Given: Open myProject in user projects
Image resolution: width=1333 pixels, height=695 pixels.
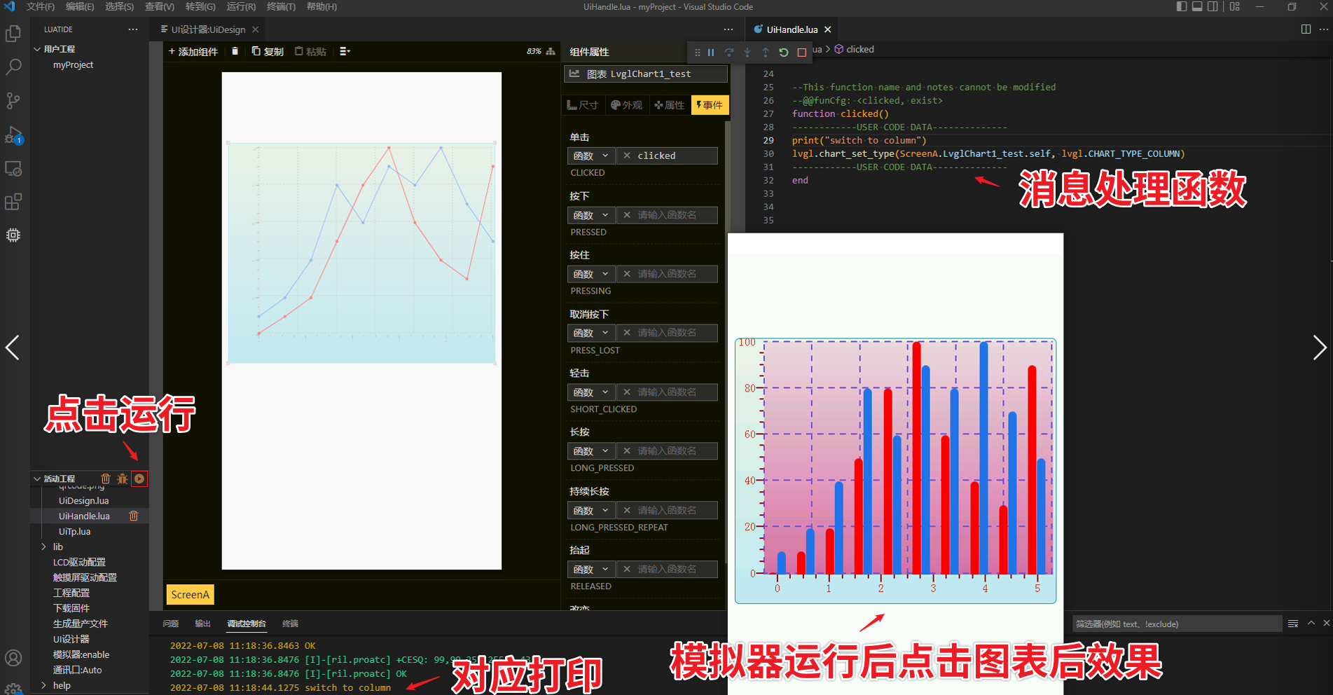Looking at the screenshot, I should coord(73,64).
